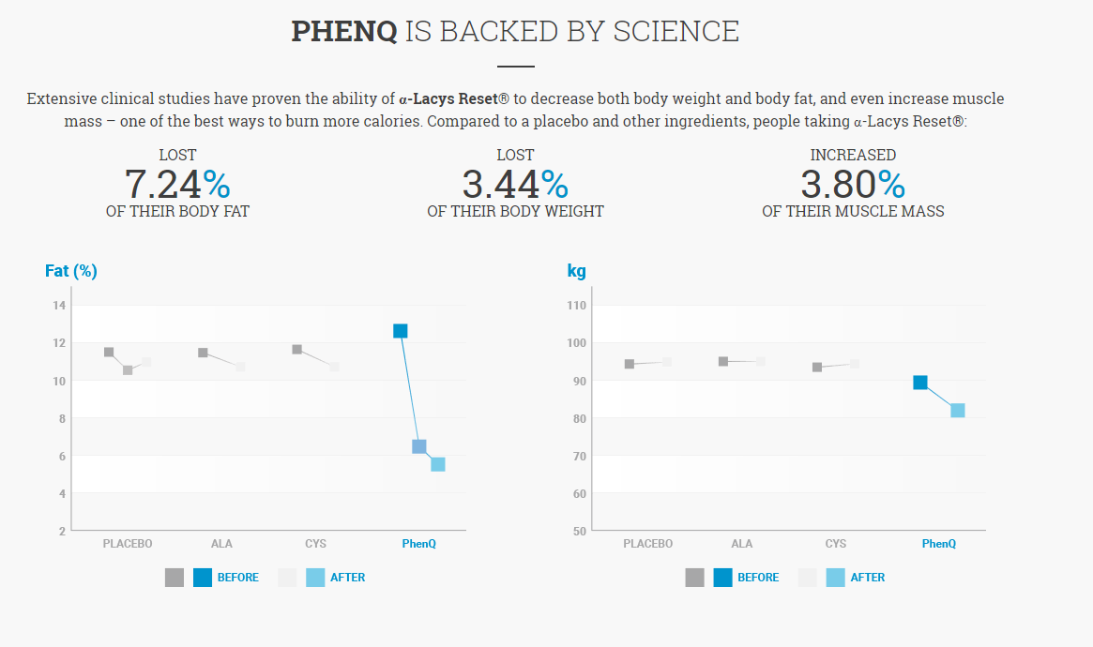Click BEFORE legend label under Fat chart
The width and height of the screenshot is (1093, 647).
[x=238, y=578]
